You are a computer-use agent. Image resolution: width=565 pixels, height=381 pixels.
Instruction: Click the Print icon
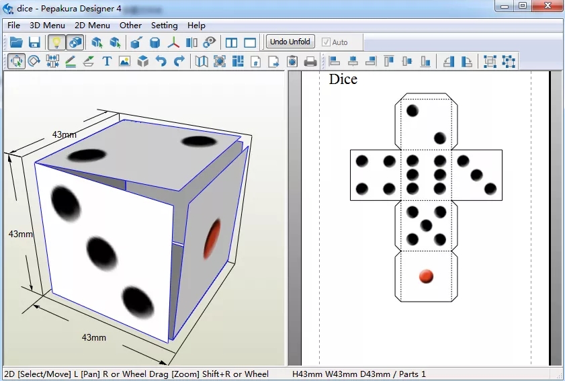coord(310,61)
